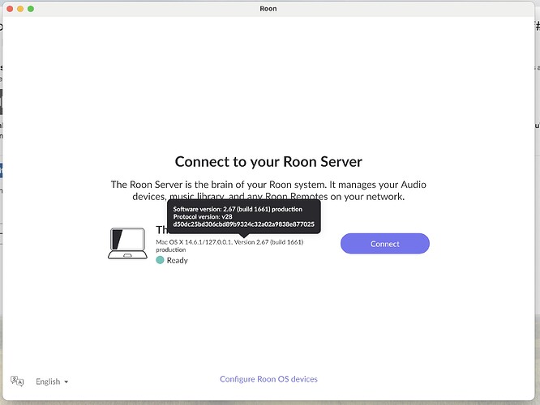This screenshot has width=540, height=405.
Task: Click the Ready status label
Action: click(178, 261)
